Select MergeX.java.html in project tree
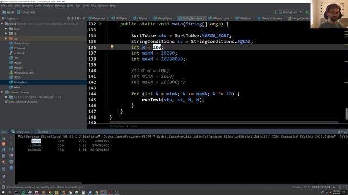Viewport: 348px width, 195px height. (24, 73)
